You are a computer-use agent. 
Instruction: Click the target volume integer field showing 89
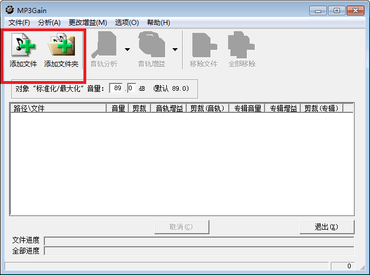click(116, 88)
